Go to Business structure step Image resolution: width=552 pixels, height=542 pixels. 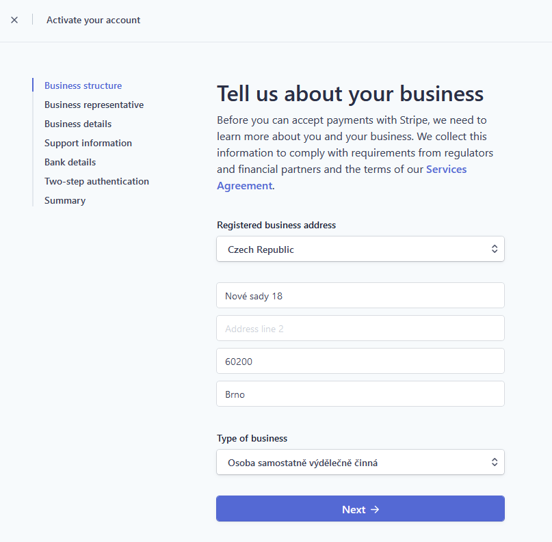[x=83, y=85]
